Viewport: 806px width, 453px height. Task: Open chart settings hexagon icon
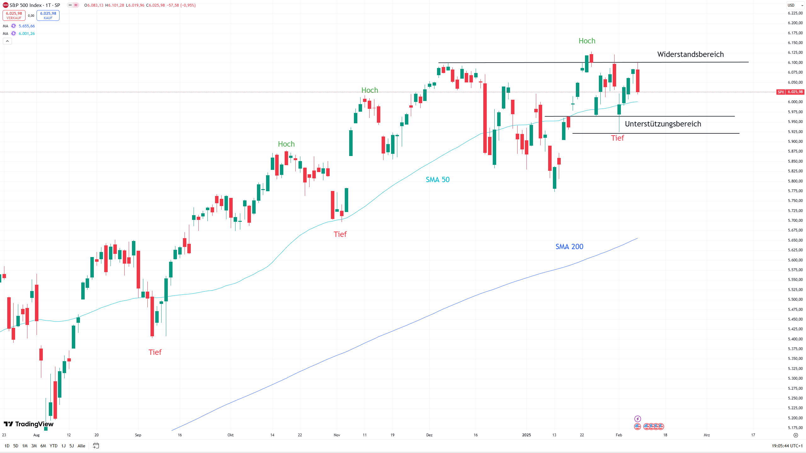pyautogui.click(x=796, y=435)
